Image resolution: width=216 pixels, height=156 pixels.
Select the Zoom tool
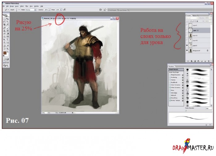[x=7, y=49]
